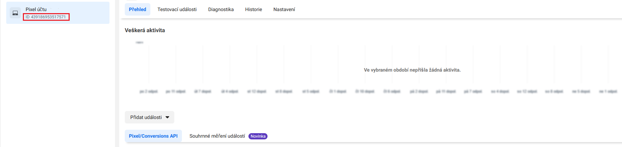The height and width of the screenshot is (147, 622).
Task: Expand the caret arrow on Přidat události
Action: click(x=167, y=117)
